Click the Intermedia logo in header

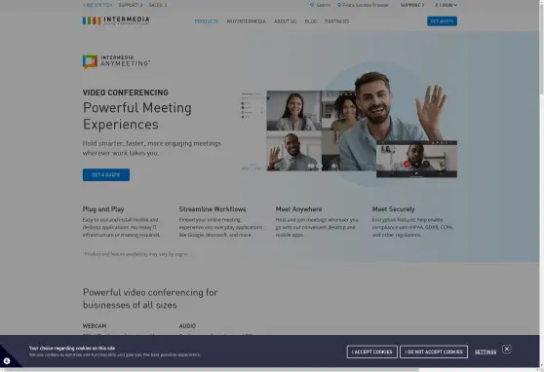click(116, 20)
